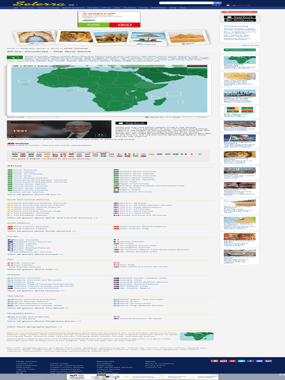The width and height of the screenshot is (285, 380).
Task: Click the Twitch icon in footer
Action: [268, 361]
